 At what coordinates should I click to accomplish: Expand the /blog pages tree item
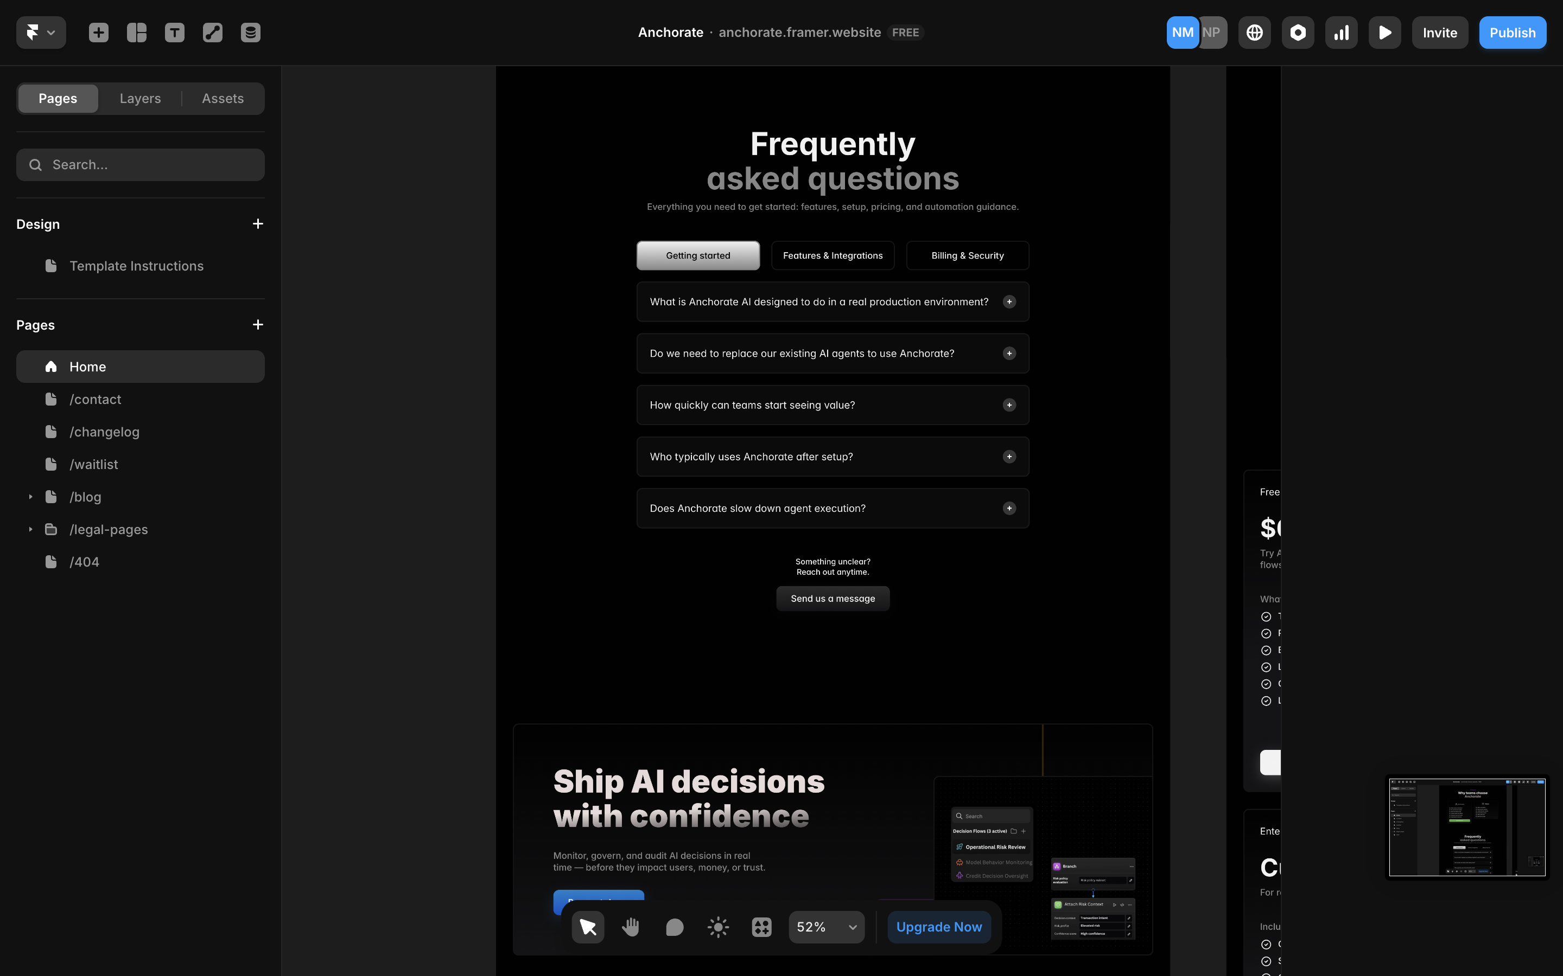pos(30,496)
